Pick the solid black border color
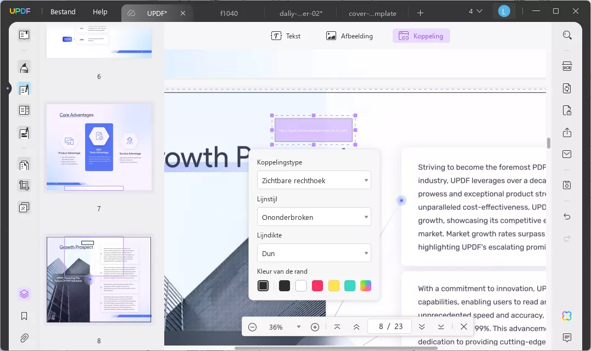 tap(285, 286)
